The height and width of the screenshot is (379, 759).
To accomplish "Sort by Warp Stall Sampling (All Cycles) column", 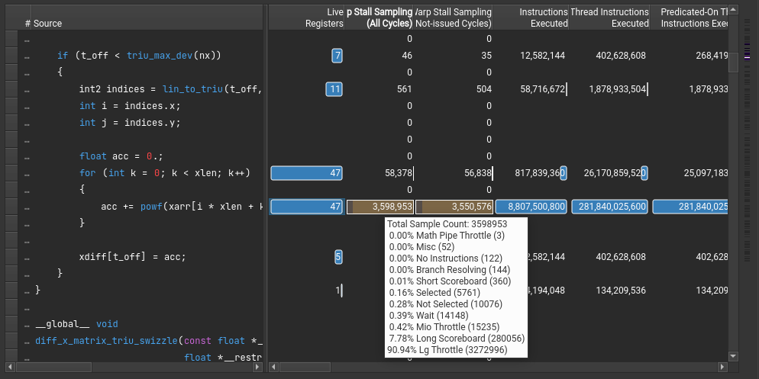I will [379, 18].
